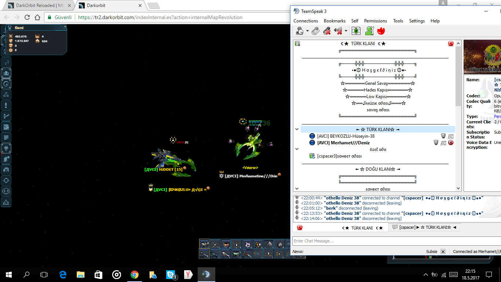Open the contacts manager icon with wrench
501x282 pixels.
[x=369, y=31]
